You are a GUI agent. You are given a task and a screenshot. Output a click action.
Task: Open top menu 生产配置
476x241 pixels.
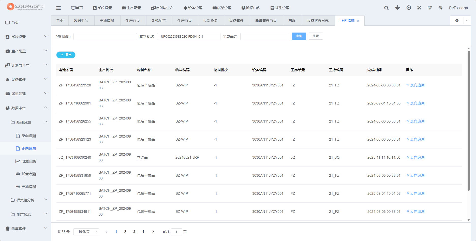(x=131, y=8)
